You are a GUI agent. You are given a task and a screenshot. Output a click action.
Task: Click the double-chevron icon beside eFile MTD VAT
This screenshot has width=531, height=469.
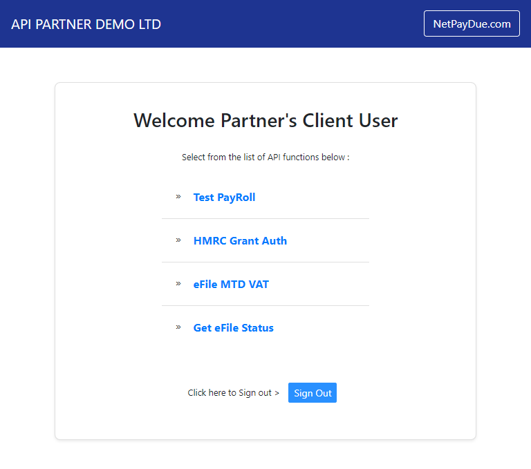click(178, 284)
